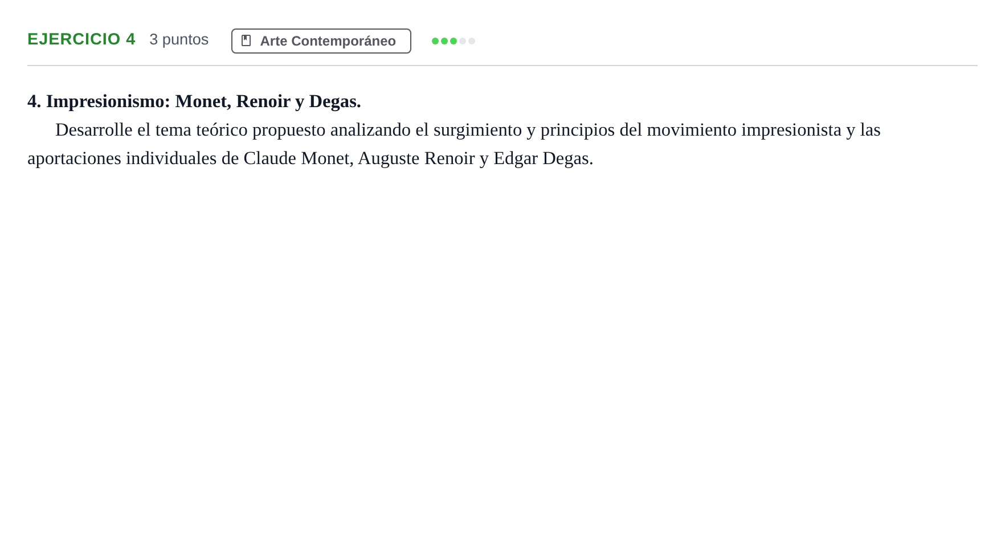Click the paragraph starting with Desarrolle el tema
The height and width of the screenshot is (547, 1005).
tap(454, 144)
